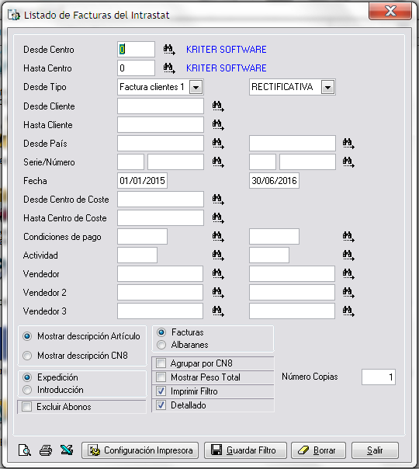Click binoculars next to first Vendedor 3 field
This screenshot has width=419, height=469.
click(x=218, y=311)
